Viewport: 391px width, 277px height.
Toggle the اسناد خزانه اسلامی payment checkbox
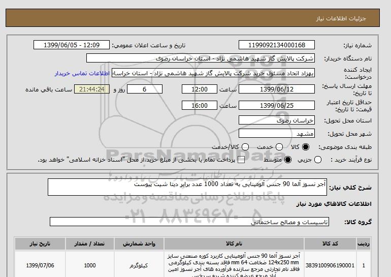click(241, 160)
